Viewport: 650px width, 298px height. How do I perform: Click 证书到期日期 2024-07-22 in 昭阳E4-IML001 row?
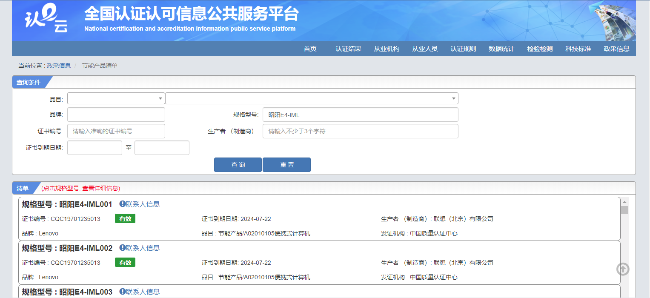[236, 219]
